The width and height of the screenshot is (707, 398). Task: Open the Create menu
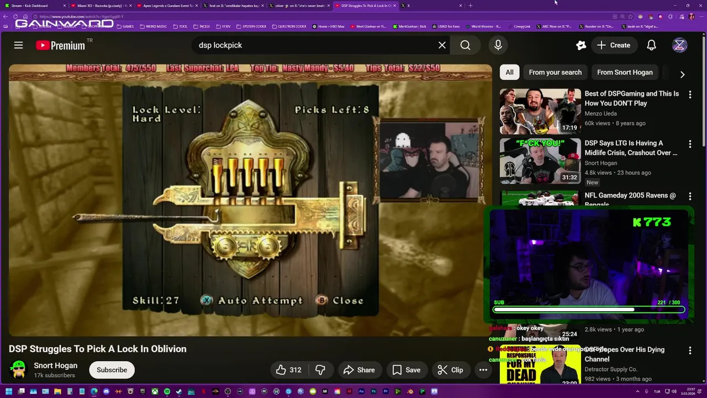(613, 45)
